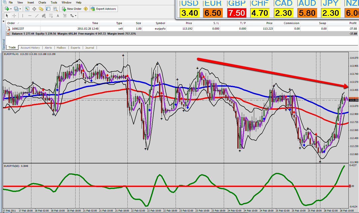Select the horizontal line drawing tool

(30, 16)
